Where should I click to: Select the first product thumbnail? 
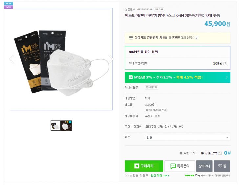coord(55,126)
